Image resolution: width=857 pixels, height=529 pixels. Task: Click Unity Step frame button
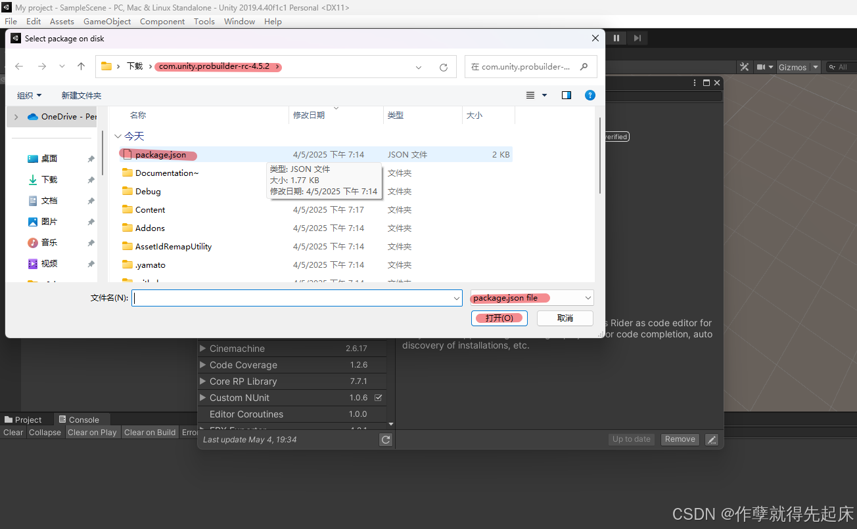click(x=637, y=38)
